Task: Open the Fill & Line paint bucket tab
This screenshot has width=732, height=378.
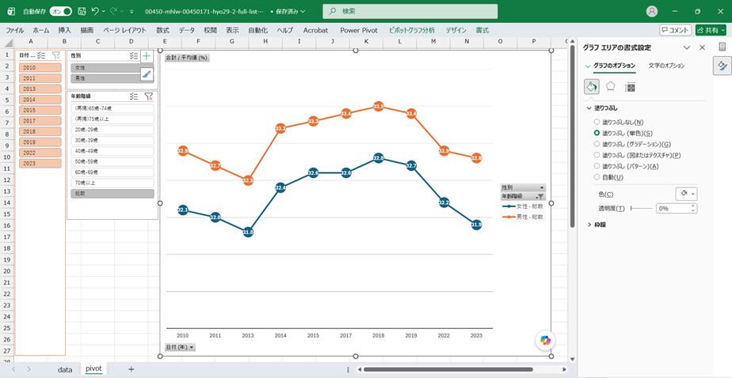Action: click(x=592, y=87)
